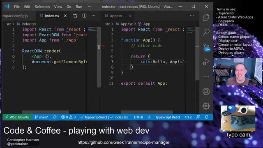Screen dimensions: 263x148
Task: Open the Search view in the activity bar
Action: [206, 32]
